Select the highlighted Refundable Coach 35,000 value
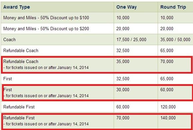Image resolution: width=193 pixels, height=130 pixels. 123,61
